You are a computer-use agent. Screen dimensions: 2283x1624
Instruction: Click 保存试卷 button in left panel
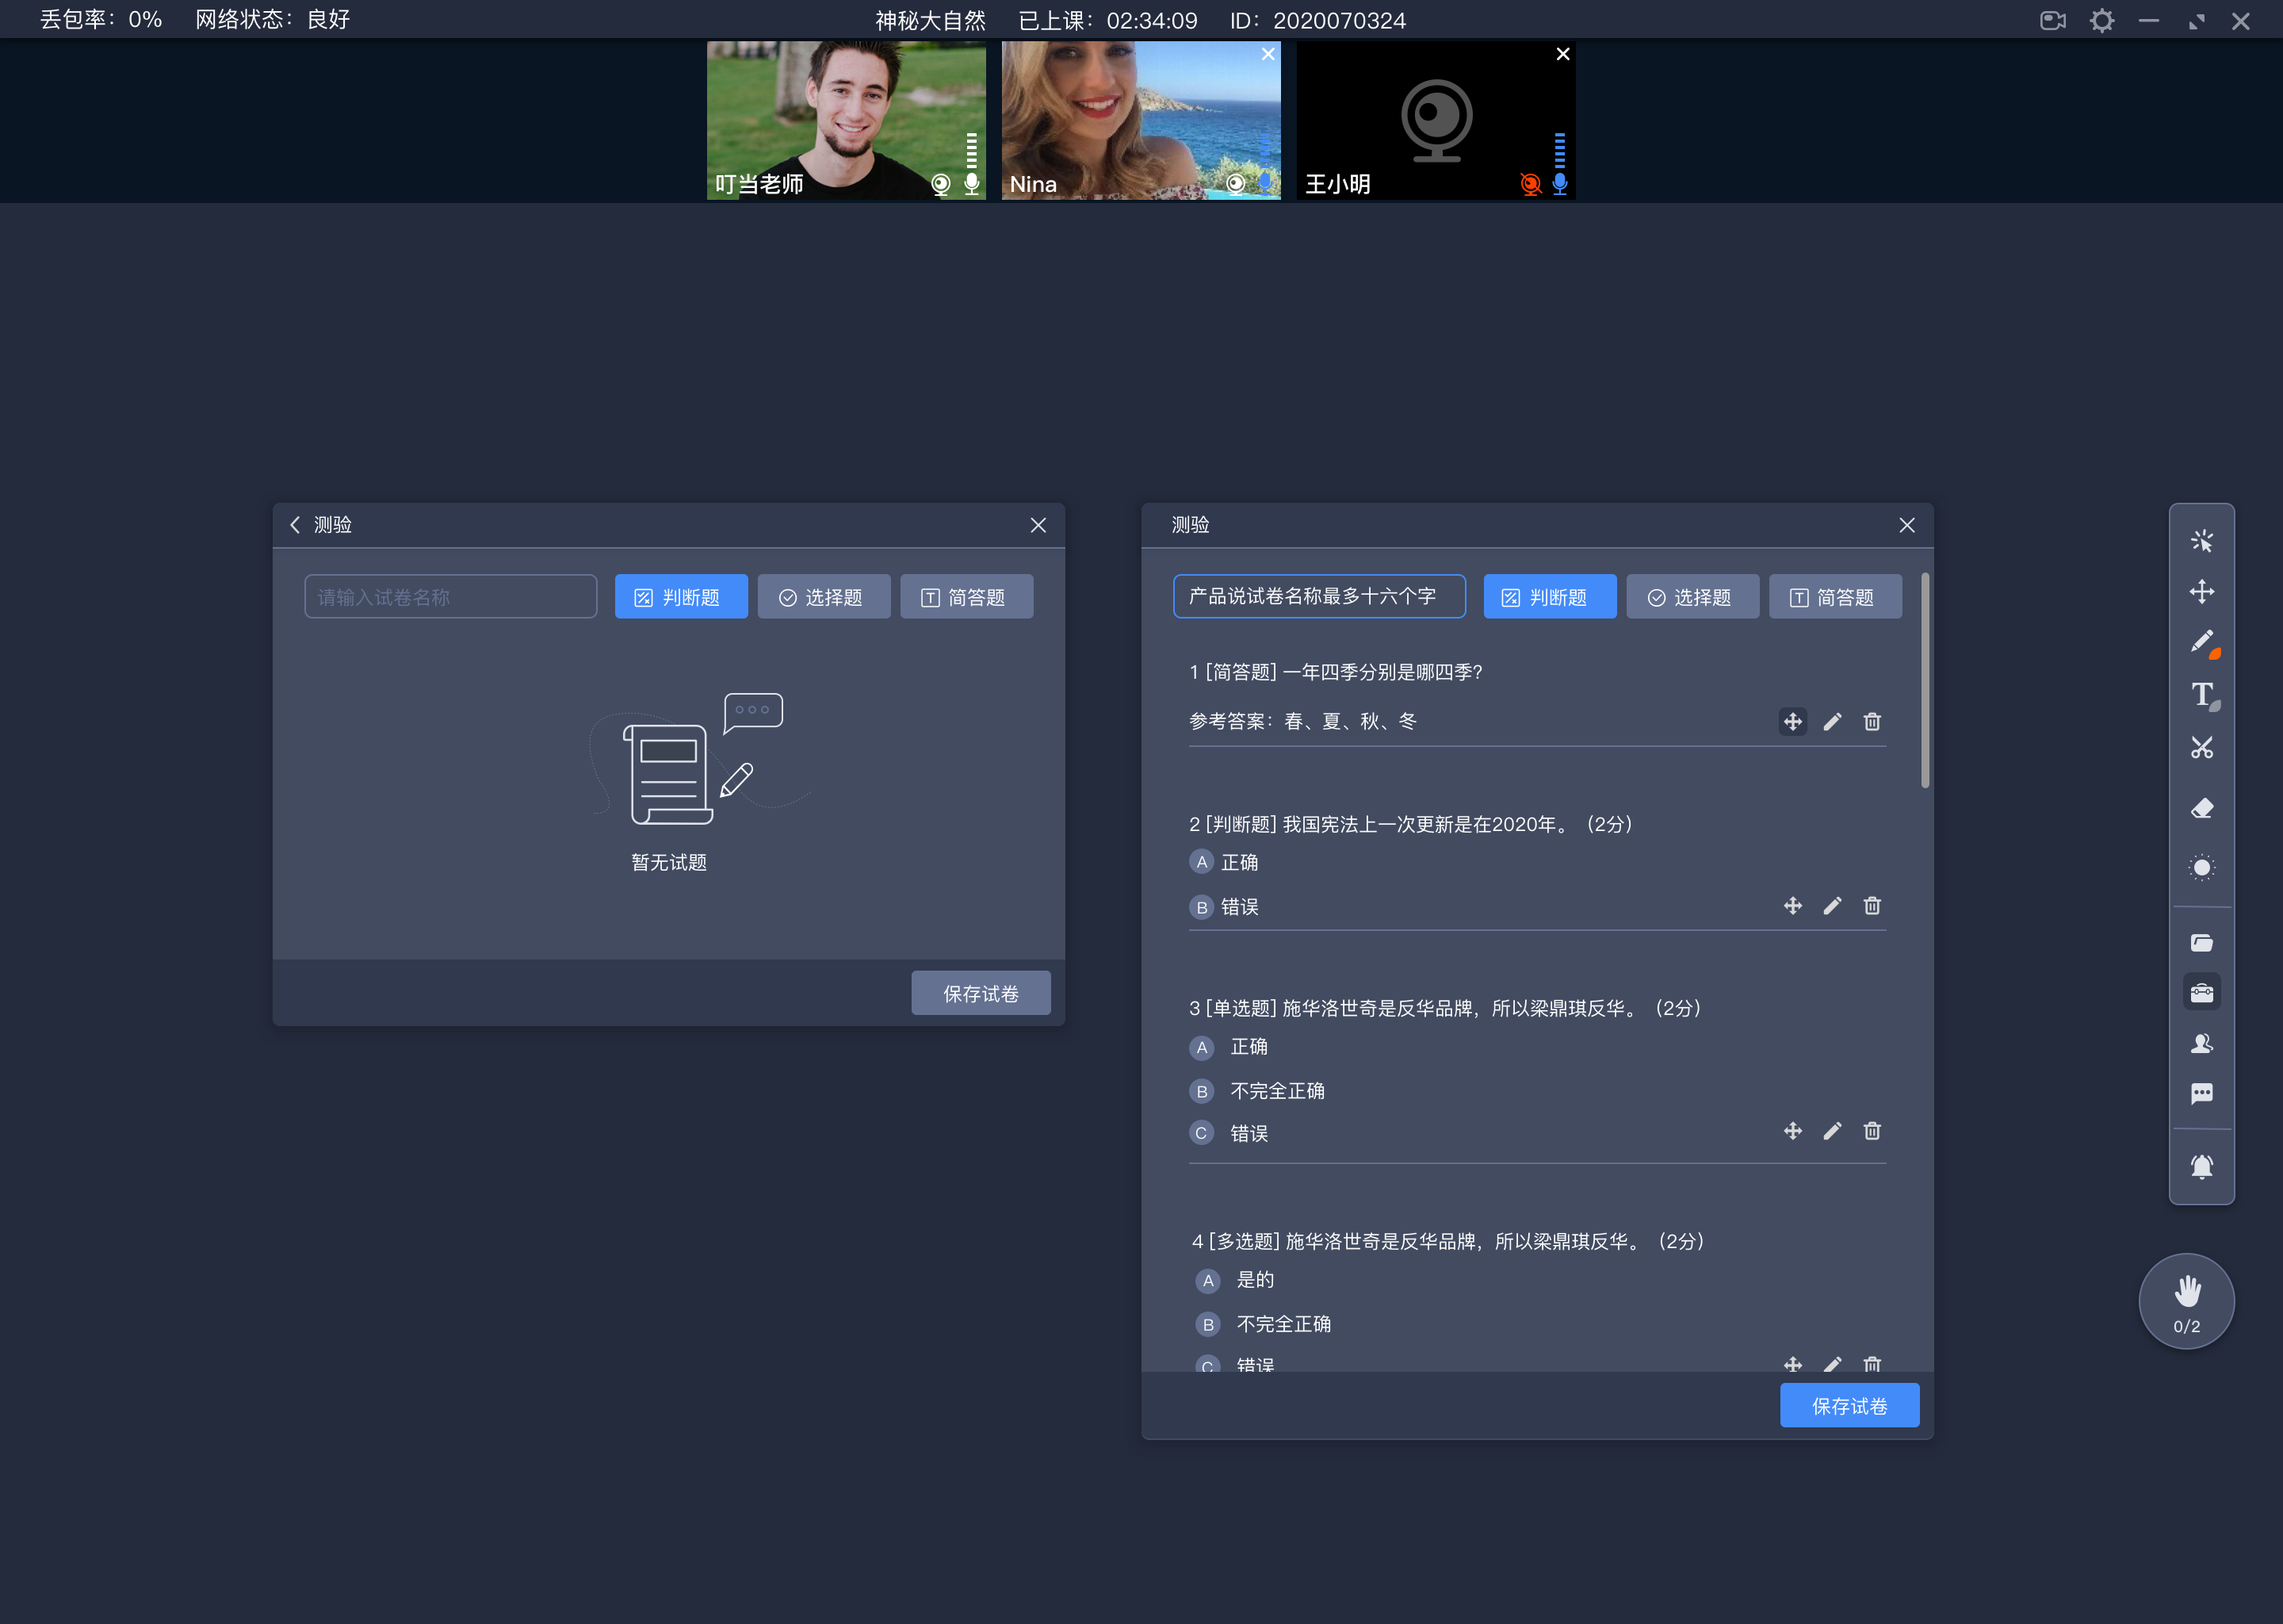pyautogui.click(x=978, y=993)
